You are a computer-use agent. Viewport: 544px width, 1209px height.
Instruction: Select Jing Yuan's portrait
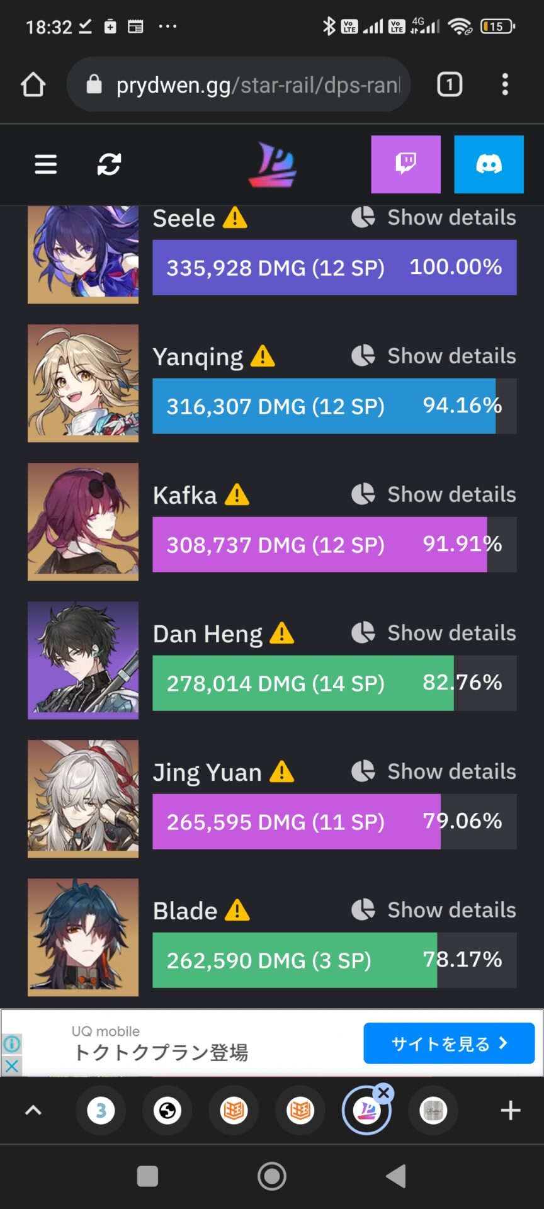click(x=83, y=798)
